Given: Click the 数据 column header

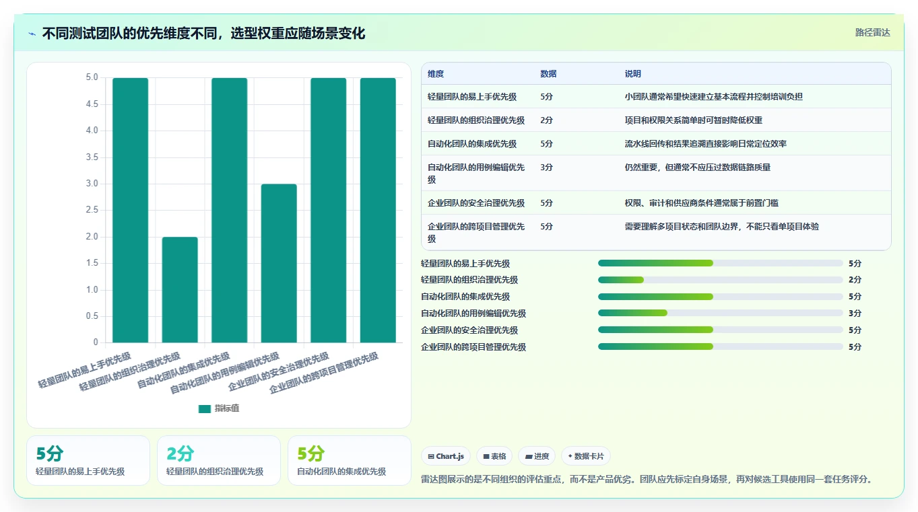Looking at the screenshot, I should pyautogui.click(x=548, y=74).
